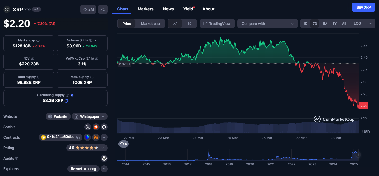The image size is (379, 176).
Task: Click the three-dots chart options icon
Action: (370, 24)
